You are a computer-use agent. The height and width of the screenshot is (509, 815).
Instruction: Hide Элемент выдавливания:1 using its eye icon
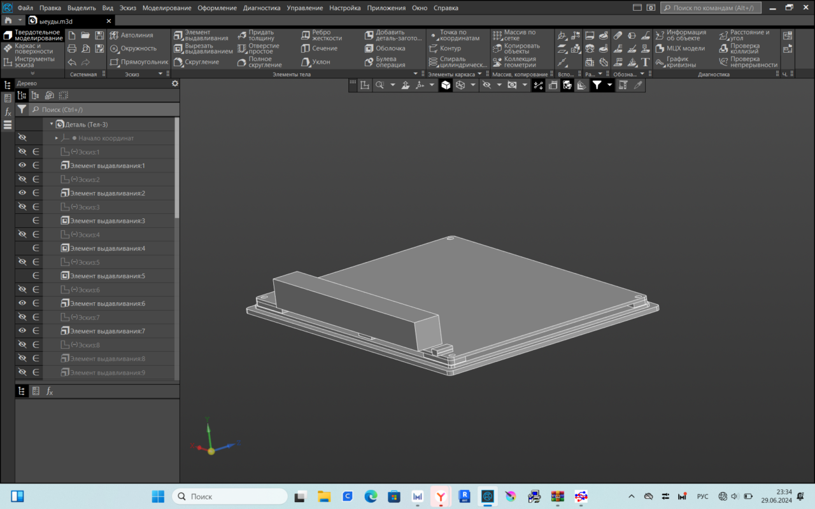pyautogui.click(x=22, y=165)
